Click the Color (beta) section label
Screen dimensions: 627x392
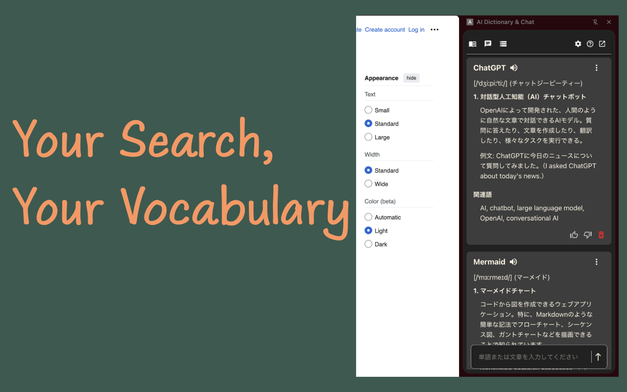click(x=380, y=201)
